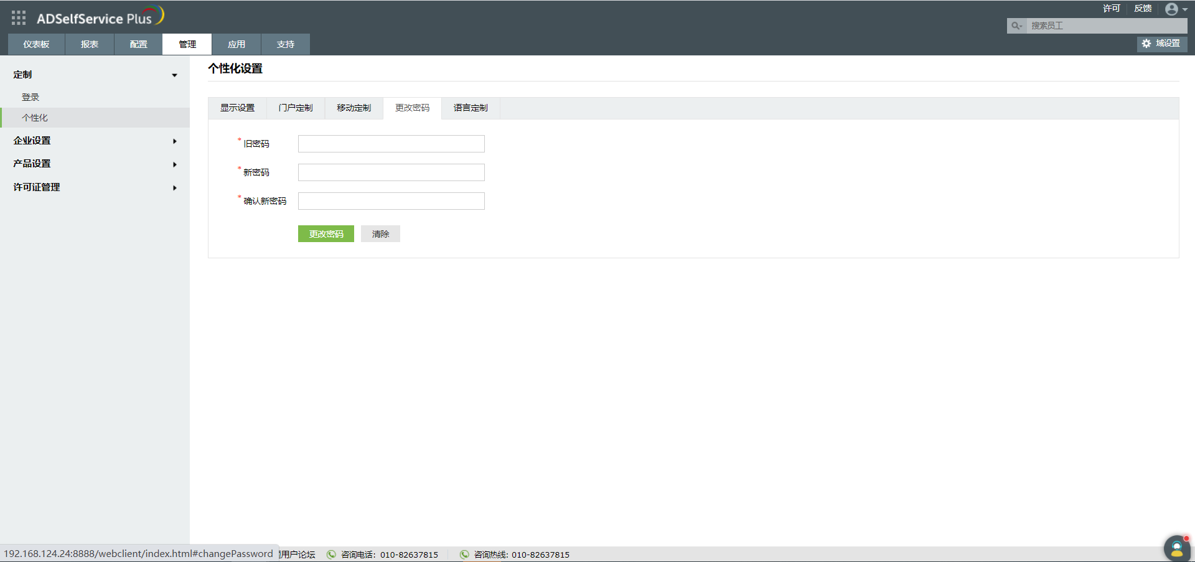Open the 移动定制 sub-tab
Image resolution: width=1195 pixels, height=562 pixels.
(x=354, y=108)
